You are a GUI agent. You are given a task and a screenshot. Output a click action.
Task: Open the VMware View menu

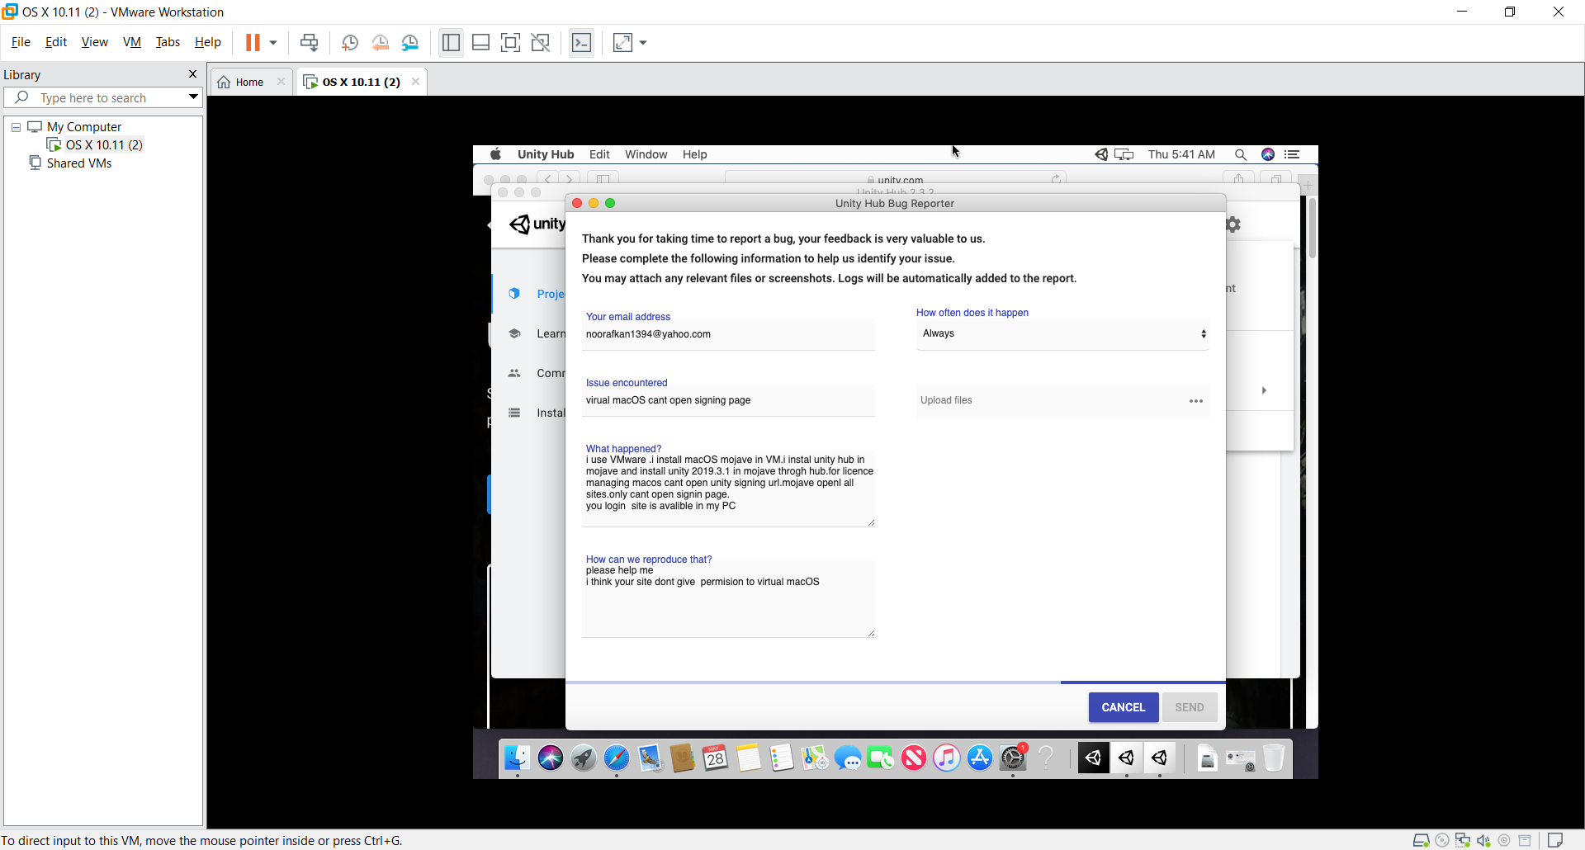[x=94, y=42]
